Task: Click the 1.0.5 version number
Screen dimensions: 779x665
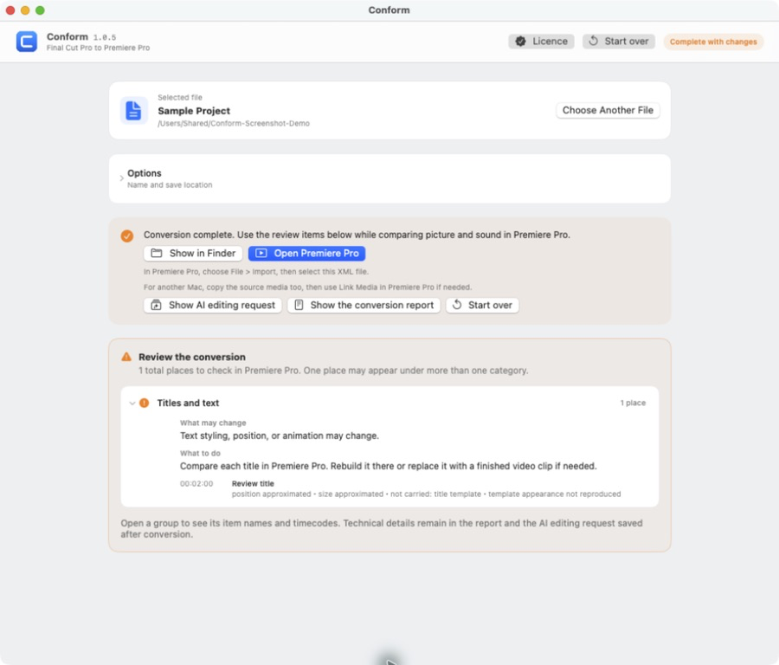Action: tap(105, 37)
